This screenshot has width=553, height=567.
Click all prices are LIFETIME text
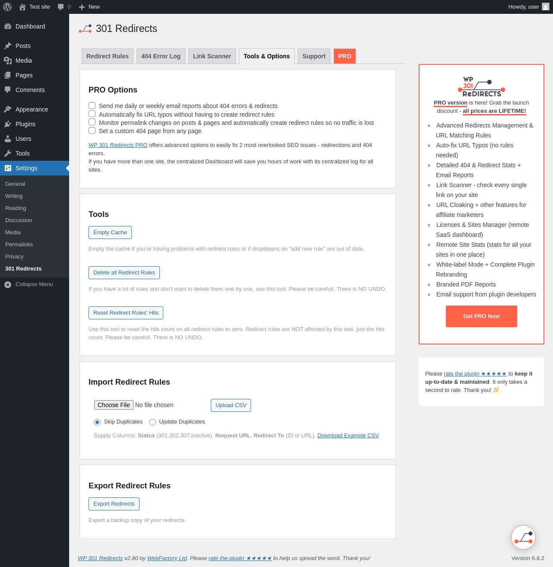pos(494,111)
